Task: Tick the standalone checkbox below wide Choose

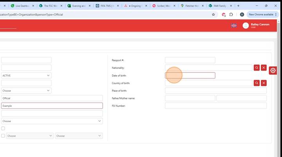Action: click(x=3, y=128)
